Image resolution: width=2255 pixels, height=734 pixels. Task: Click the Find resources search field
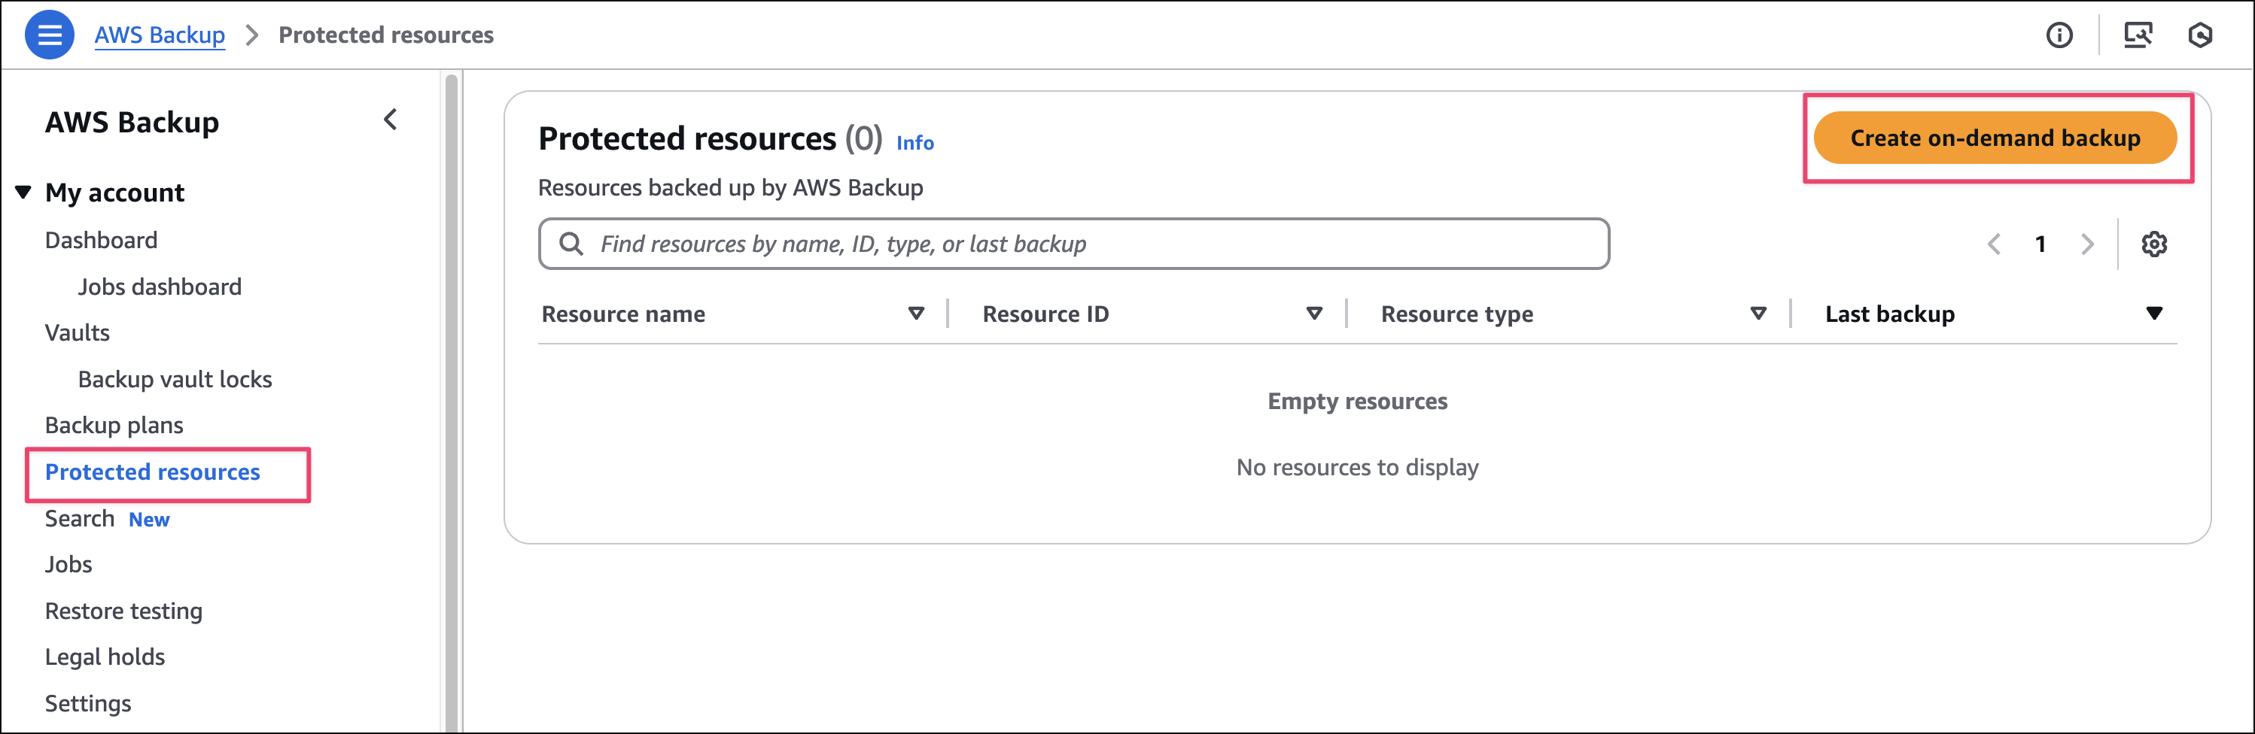click(1073, 244)
